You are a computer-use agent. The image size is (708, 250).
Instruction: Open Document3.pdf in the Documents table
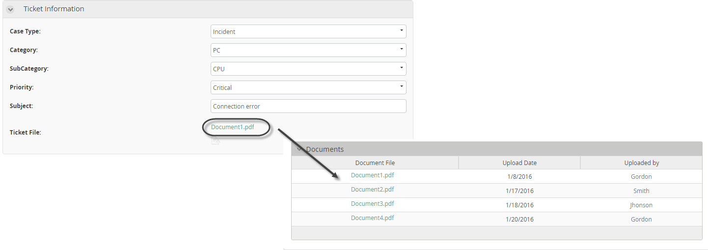click(373, 204)
